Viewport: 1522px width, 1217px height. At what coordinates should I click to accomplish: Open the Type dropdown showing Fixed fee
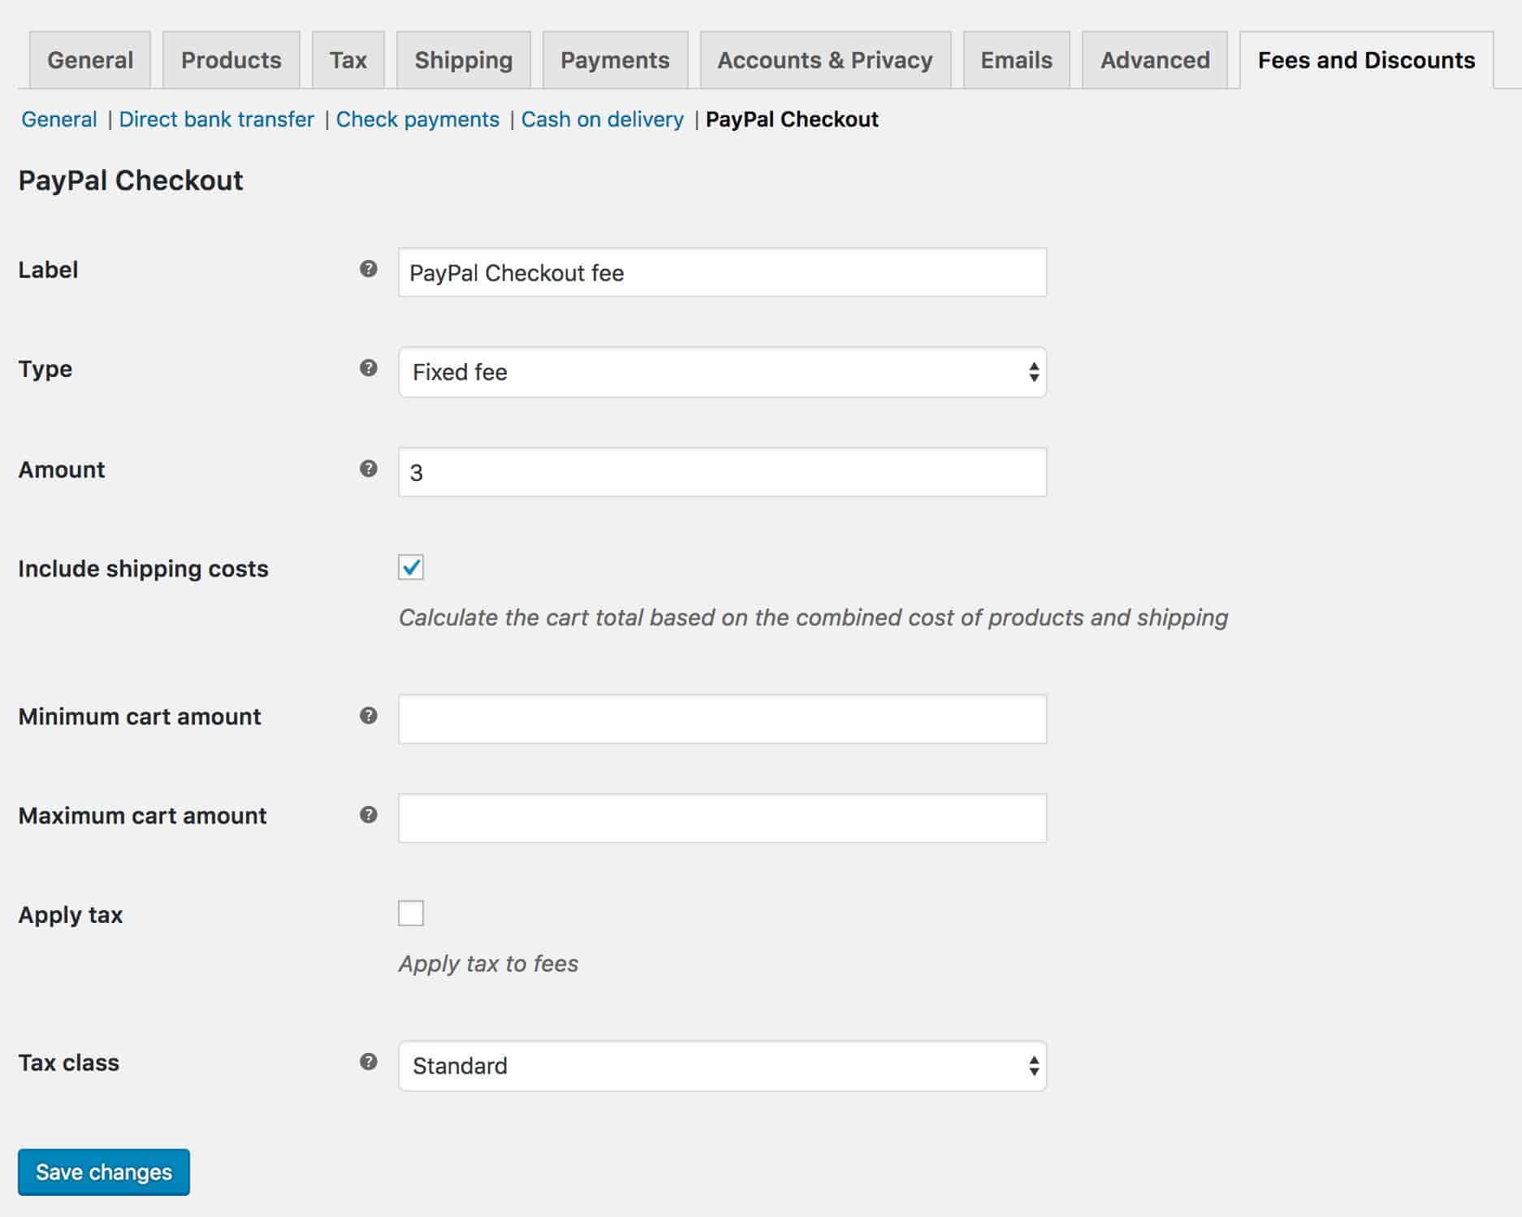click(722, 372)
